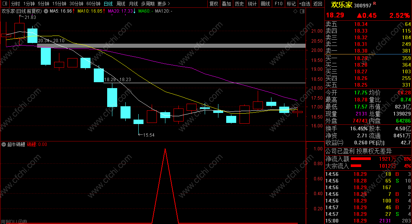The image size is (412, 224).
Task: Expand the 超牛锦鲤 indicator dropdown
Action: (4, 144)
